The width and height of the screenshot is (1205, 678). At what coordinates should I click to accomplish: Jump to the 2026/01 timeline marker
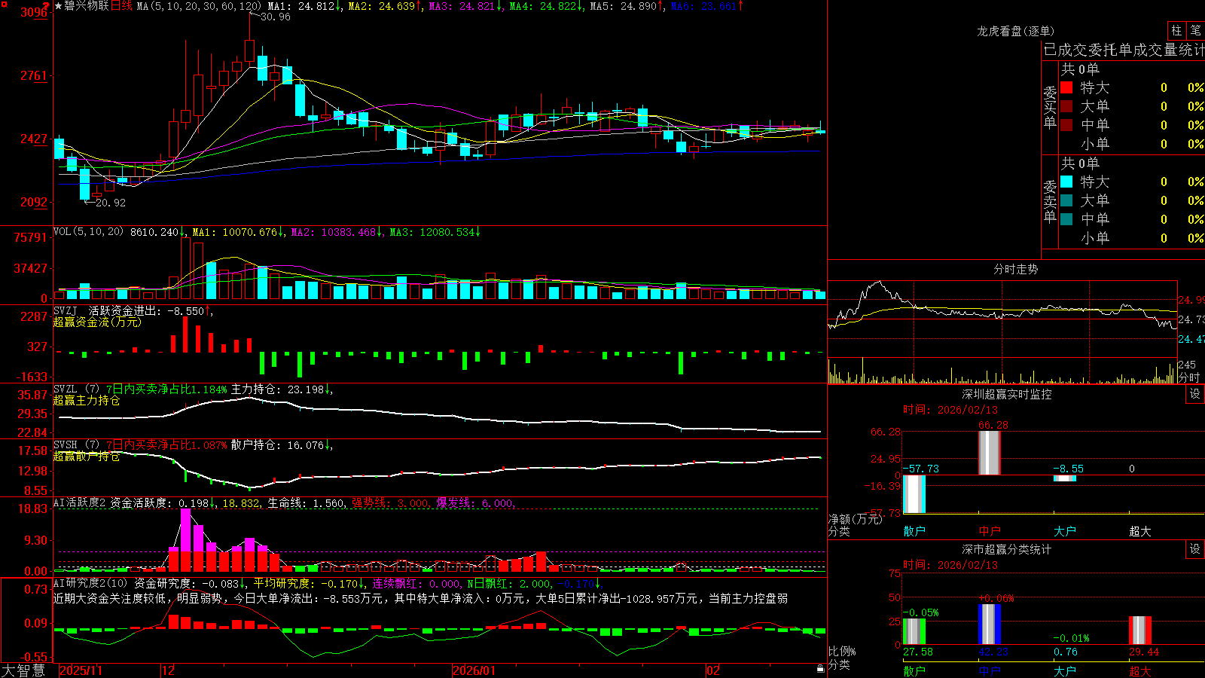(474, 670)
